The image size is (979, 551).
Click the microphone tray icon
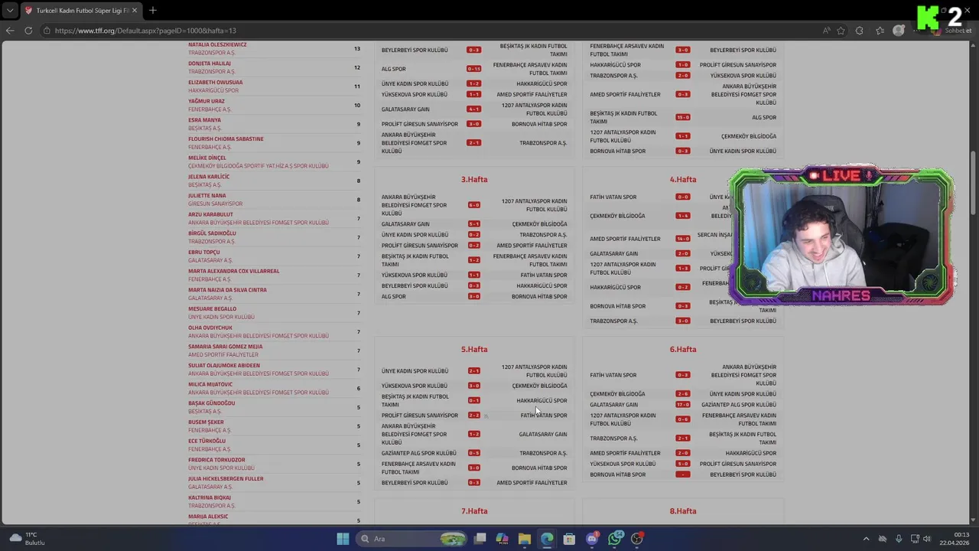(899, 539)
